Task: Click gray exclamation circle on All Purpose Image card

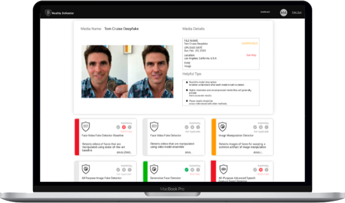Action: [130, 170]
